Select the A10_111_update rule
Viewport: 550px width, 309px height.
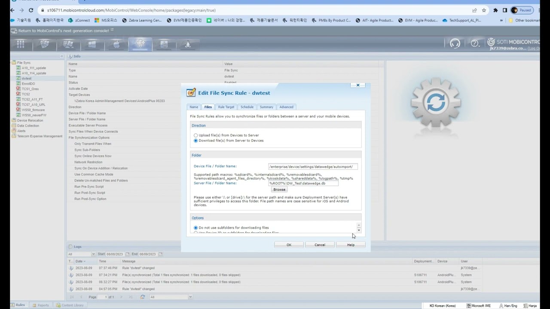[34, 68]
